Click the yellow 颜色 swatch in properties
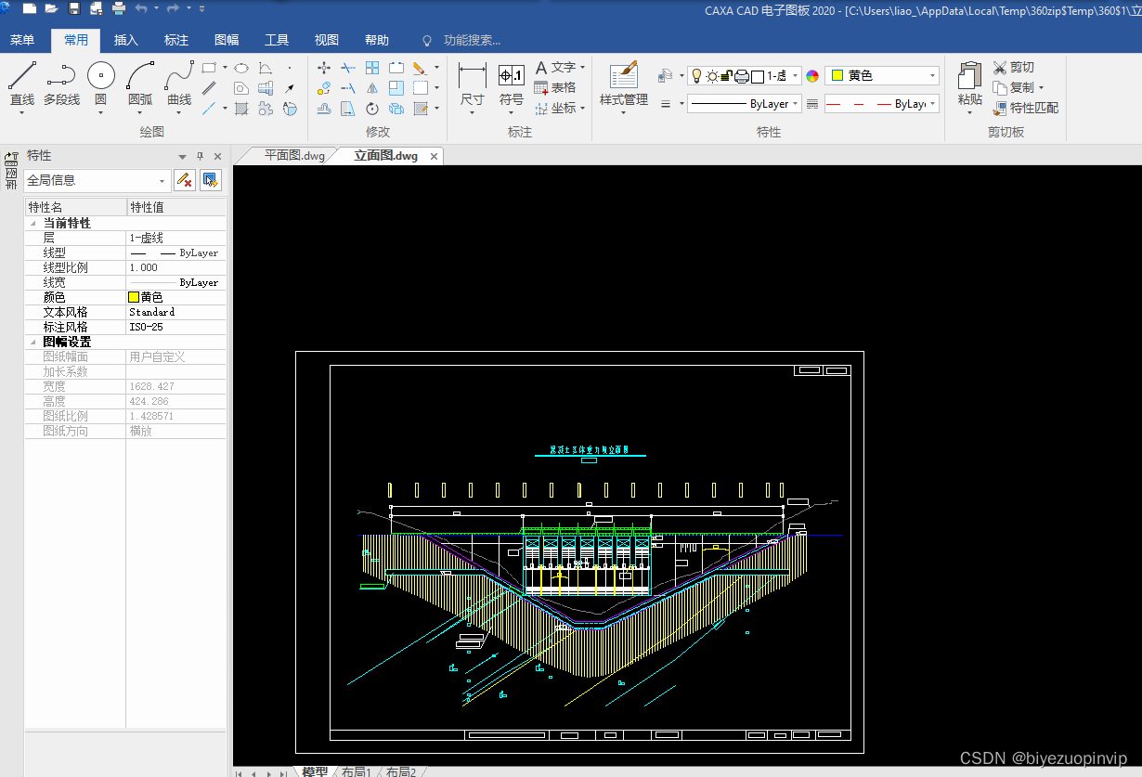 click(x=134, y=298)
